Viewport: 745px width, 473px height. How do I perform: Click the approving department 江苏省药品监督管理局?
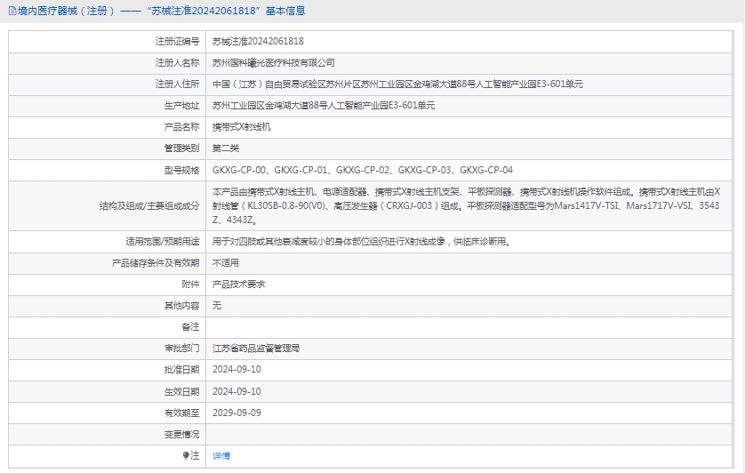[256, 349]
